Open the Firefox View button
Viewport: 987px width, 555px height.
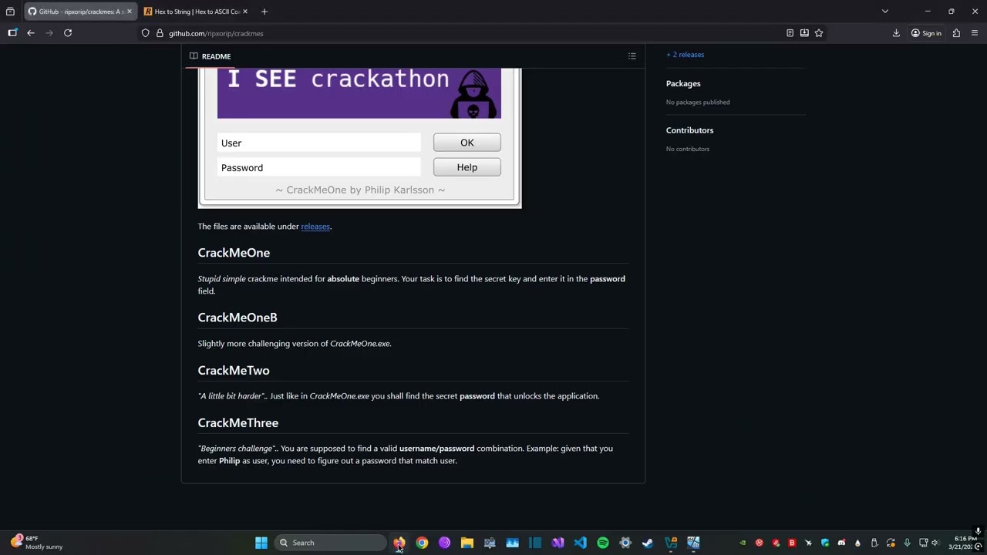tap(10, 12)
